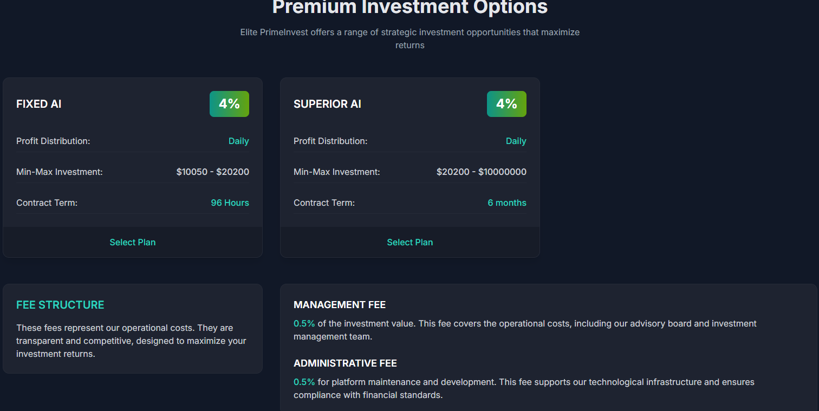Click Select Plan on the SUPERIOR AI card

click(410, 242)
